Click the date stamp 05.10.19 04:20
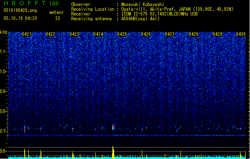This screenshot has width=250, height=159. point(20,18)
